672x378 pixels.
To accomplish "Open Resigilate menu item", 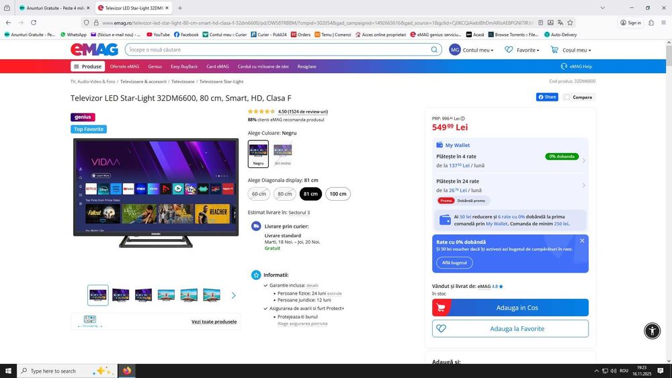I will pos(307,66).
